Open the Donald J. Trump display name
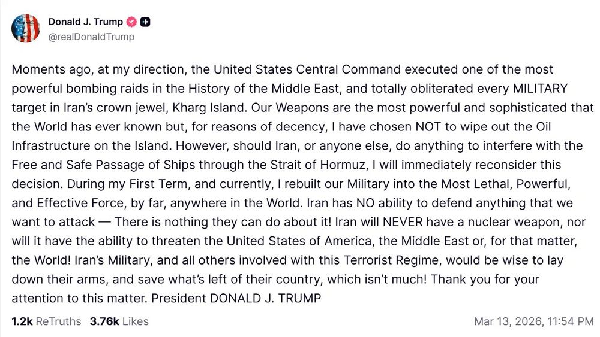The height and width of the screenshot is (337, 600). tap(85, 22)
